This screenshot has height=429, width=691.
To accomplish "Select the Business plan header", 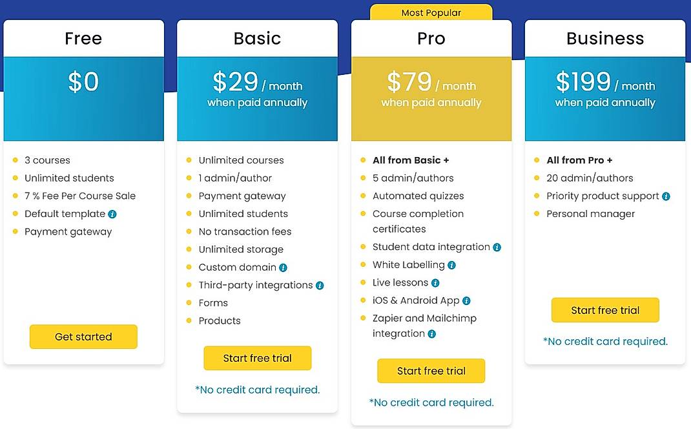I will coord(604,39).
